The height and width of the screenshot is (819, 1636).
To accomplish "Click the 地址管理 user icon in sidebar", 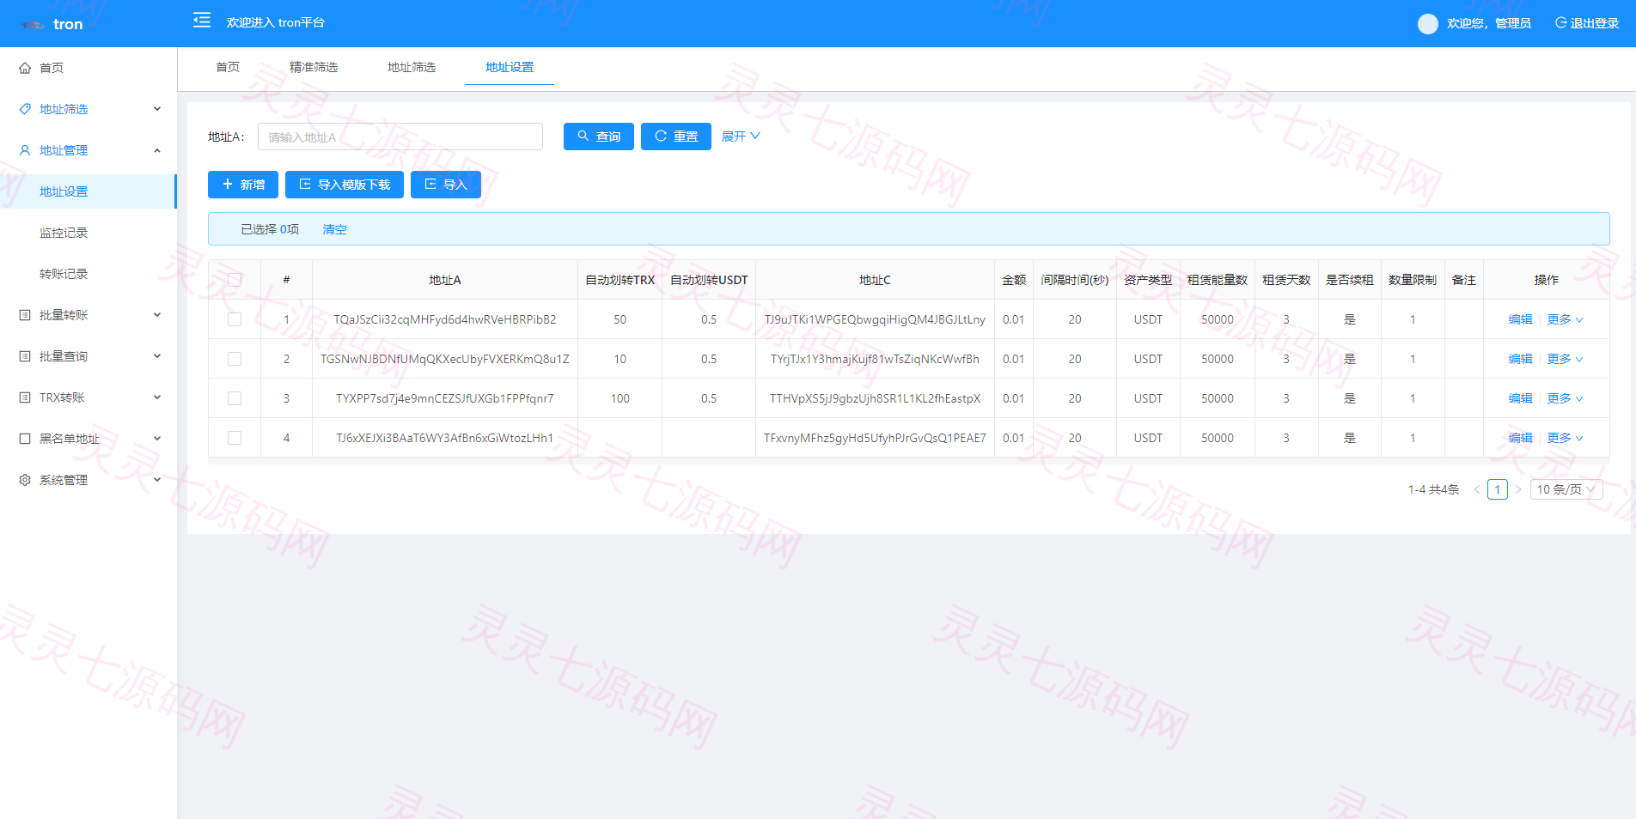I will point(25,150).
